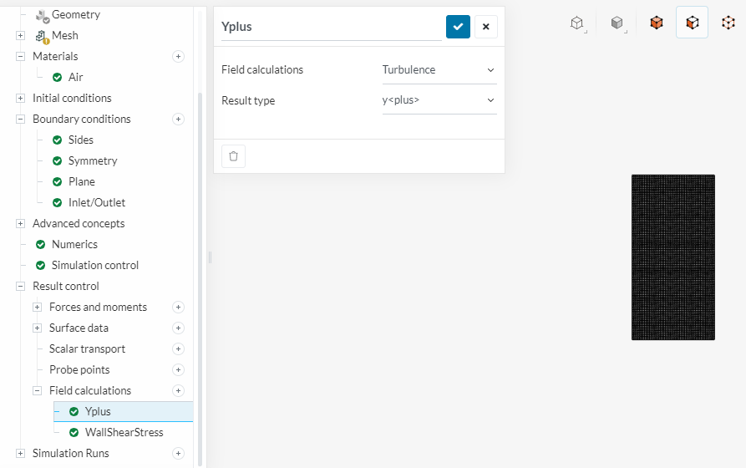The height and width of the screenshot is (468, 746).
Task: Open the Field calculations Turbulence dropdown
Action: pos(439,70)
